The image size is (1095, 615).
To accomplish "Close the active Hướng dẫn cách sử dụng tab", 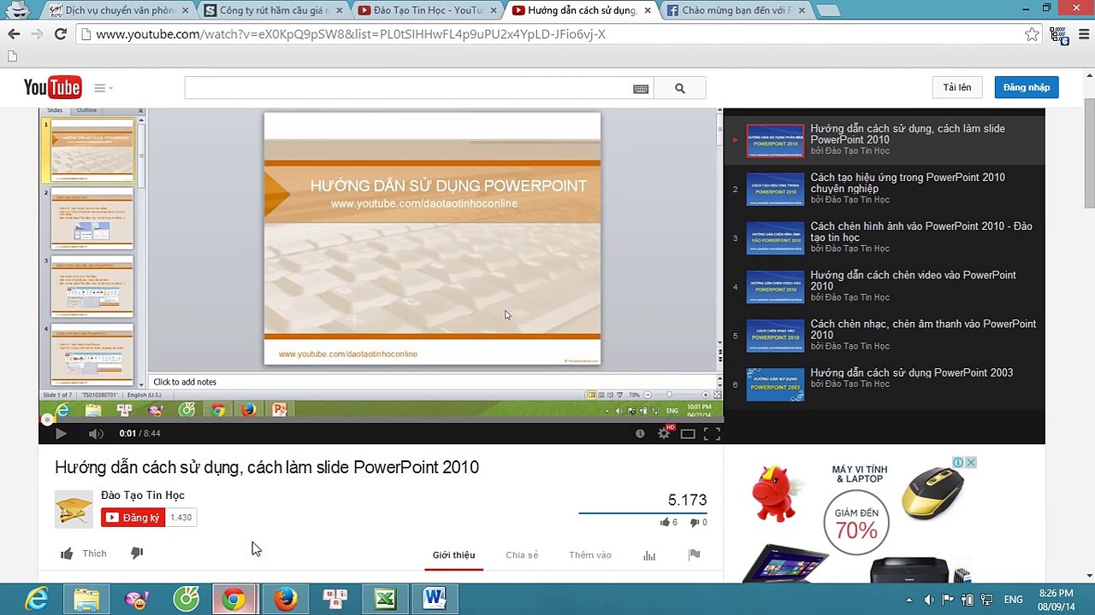I will (x=647, y=11).
